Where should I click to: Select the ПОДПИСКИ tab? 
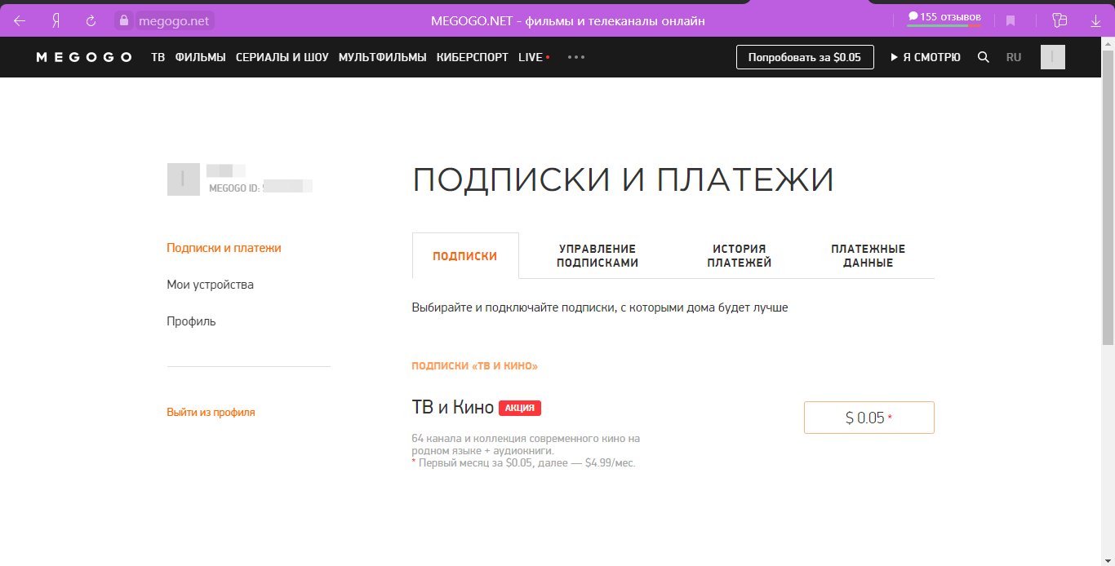[465, 256]
